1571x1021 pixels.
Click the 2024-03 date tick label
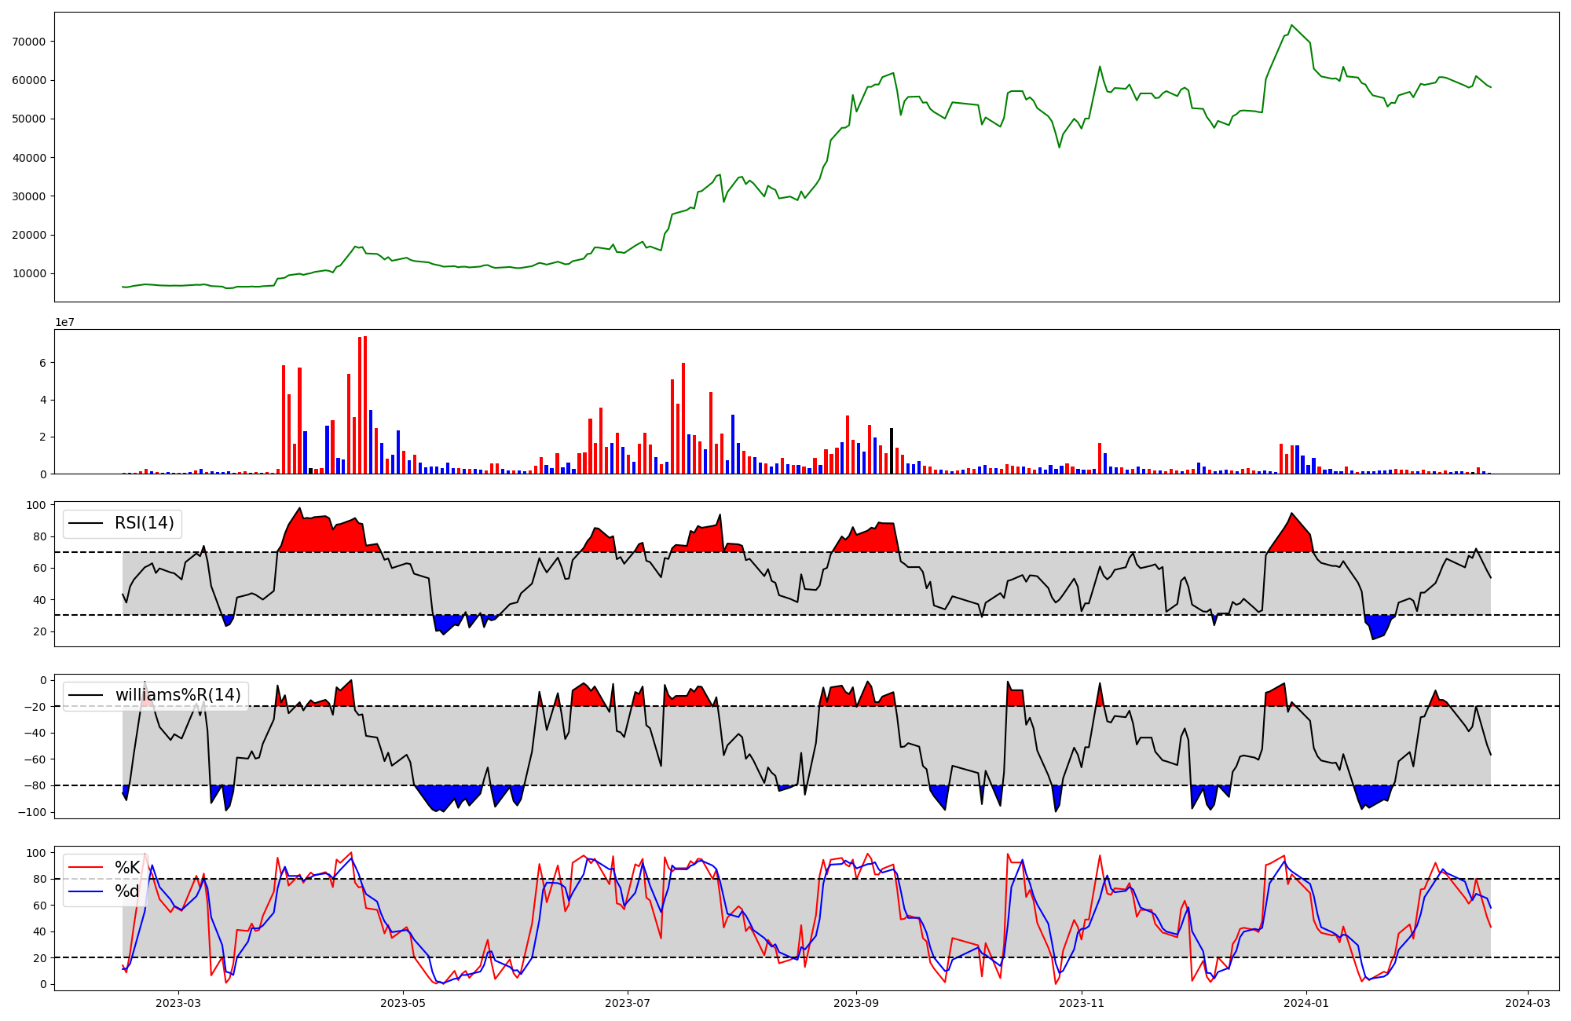coord(1528,1003)
